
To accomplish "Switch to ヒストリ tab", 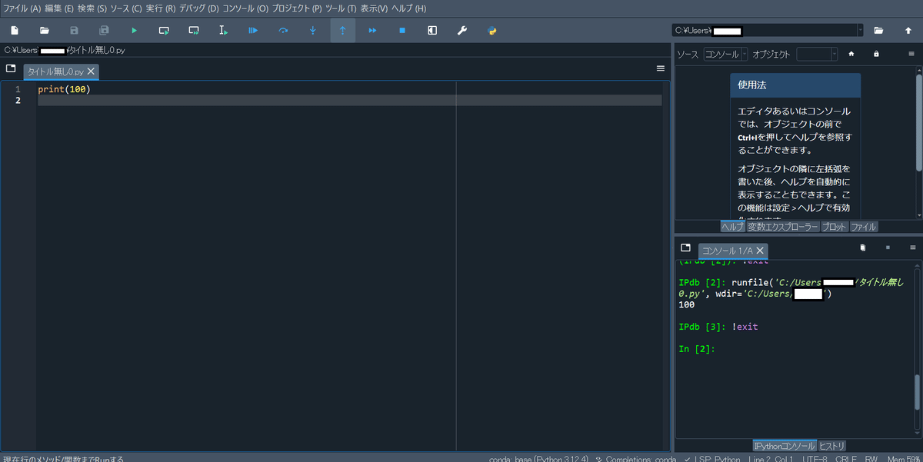I will (831, 446).
